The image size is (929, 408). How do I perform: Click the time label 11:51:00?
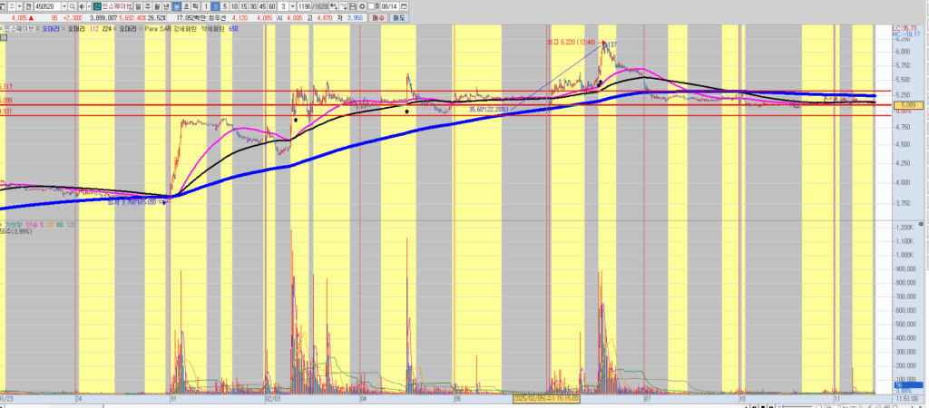coord(907,399)
